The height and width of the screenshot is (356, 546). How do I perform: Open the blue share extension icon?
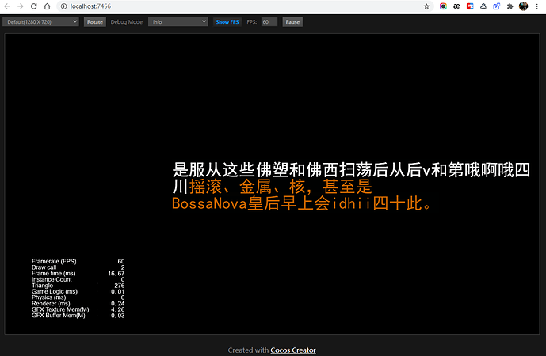[x=497, y=6]
